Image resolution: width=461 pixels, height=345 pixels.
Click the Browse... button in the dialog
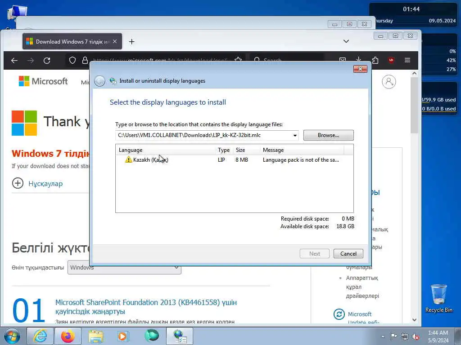[328, 135]
